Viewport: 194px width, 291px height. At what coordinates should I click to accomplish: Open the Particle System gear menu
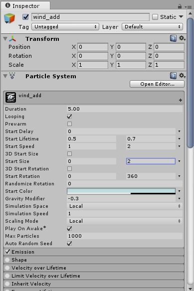(182, 76)
